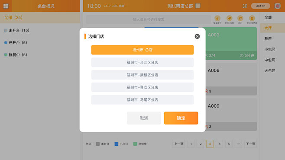285x160 pixels.
Task: Click the 测试号1 account button
Action: (x=260, y=6)
